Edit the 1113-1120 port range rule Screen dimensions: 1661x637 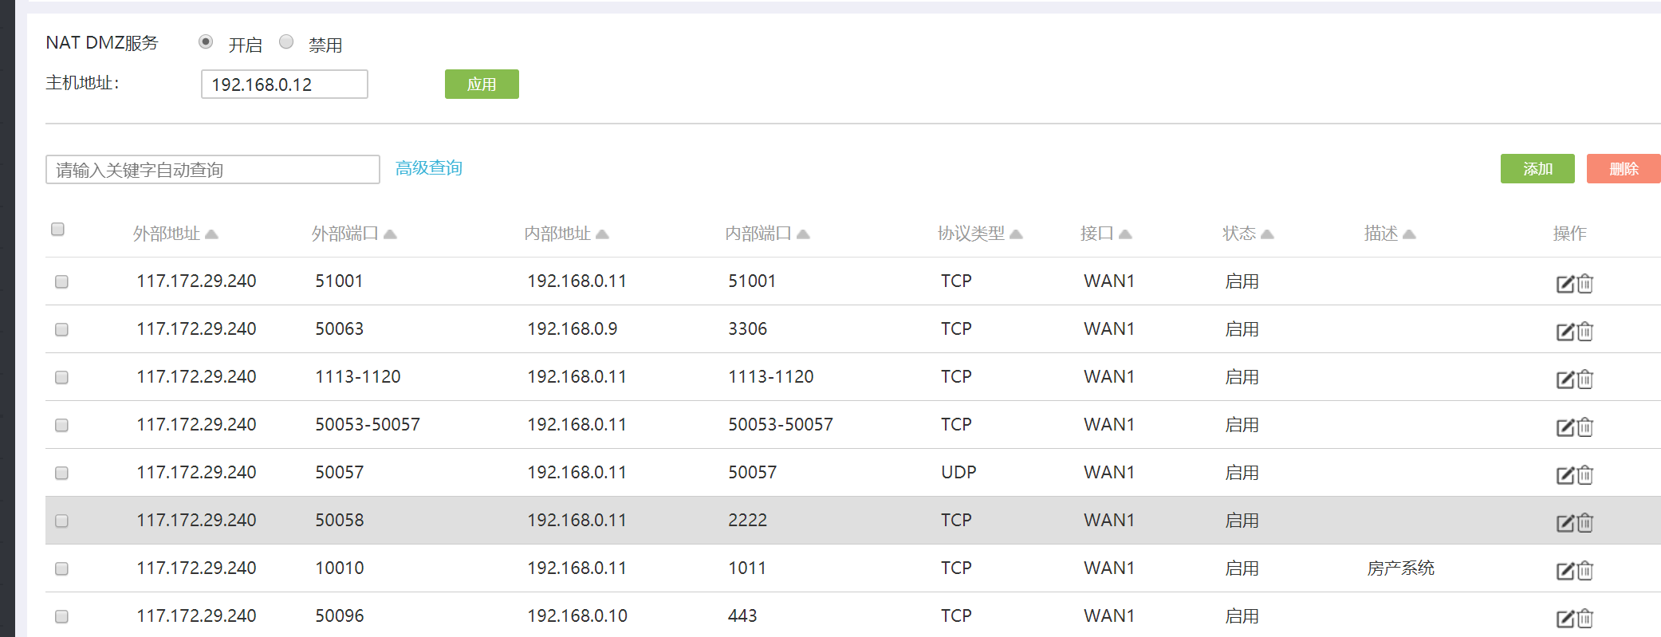pos(1565,379)
